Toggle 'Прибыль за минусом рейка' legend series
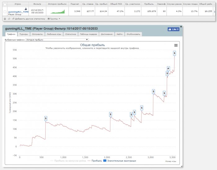217x170 pixels. (x=68, y=161)
